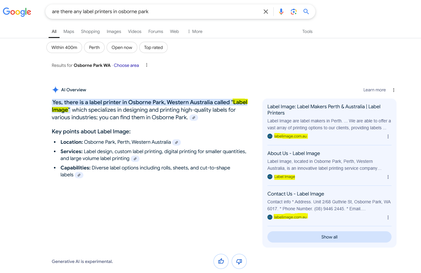Click Generative AI is experimental text

tap(82, 261)
